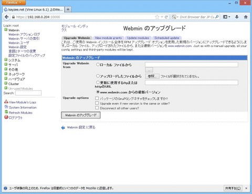Click the モジュール インデックス link
The image size is (252, 194).
click(x=75, y=28)
